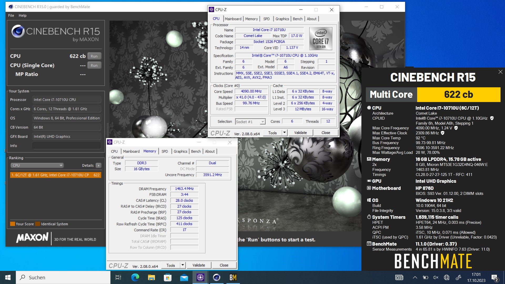Image resolution: width=505 pixels, height=284 pixels.
Task: Open About tab in the CPU-Z window showing Memory timings
Action: click(x=210, y=151)
